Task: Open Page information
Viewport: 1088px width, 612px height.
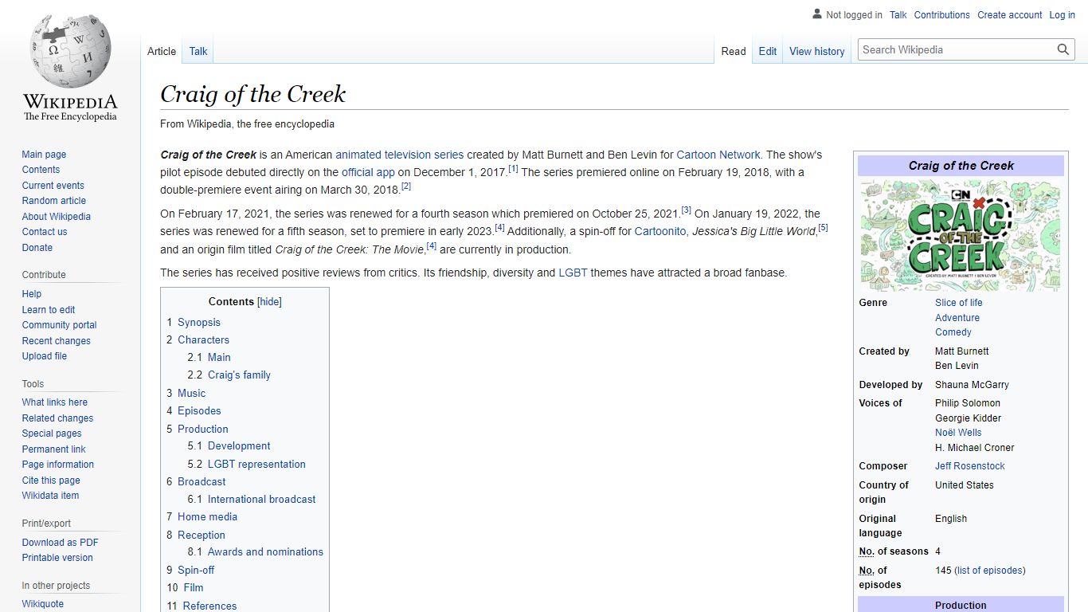Action: [x=57, y=465]
